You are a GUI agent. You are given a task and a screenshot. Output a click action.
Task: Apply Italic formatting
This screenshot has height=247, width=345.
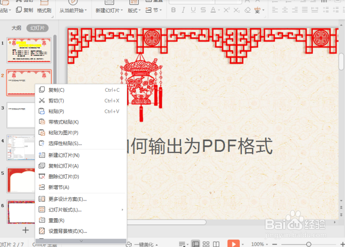pos(183,10)
